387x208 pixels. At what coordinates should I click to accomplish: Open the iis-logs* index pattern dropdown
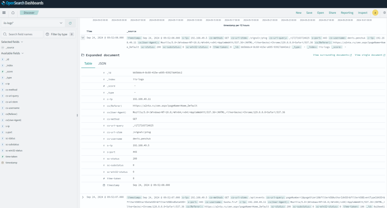33,23
